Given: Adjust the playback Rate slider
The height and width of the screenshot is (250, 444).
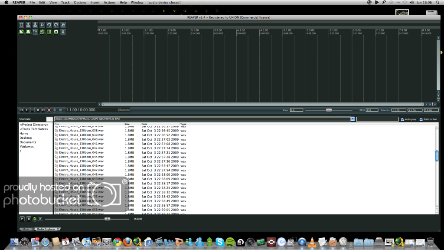Looking at the screenshot, I should (x=329, y=110).
